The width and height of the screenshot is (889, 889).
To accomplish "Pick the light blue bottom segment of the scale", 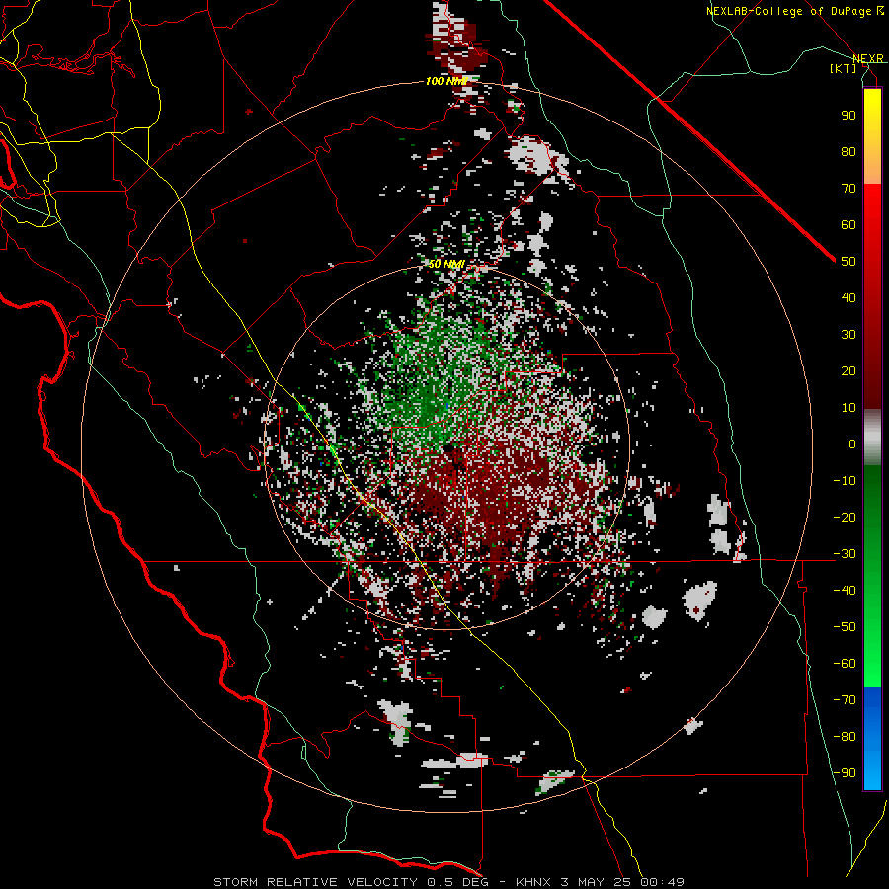I will tap(872, 771).
